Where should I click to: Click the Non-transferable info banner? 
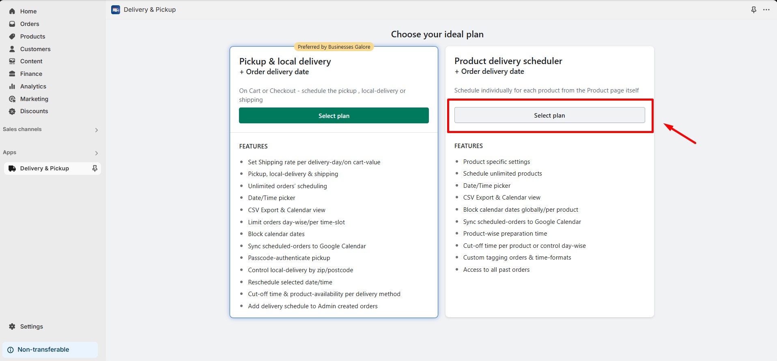click(50, 350)
